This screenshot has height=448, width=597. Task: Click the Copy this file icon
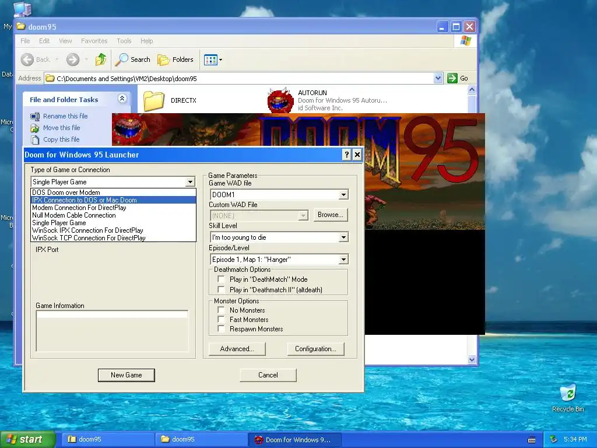35,140
